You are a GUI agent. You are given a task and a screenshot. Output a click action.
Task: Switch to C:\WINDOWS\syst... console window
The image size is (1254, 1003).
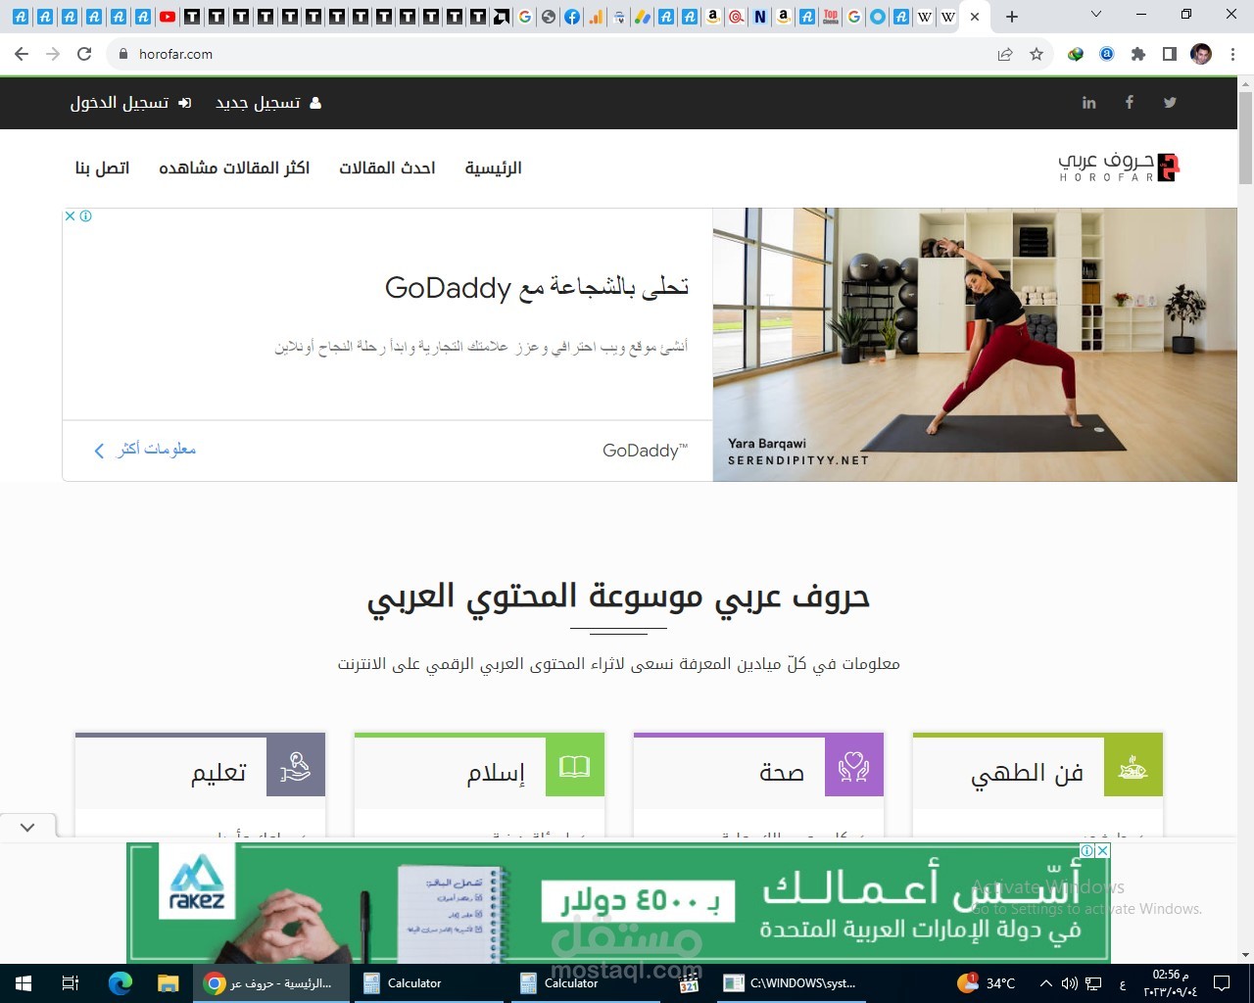(790, 983)
